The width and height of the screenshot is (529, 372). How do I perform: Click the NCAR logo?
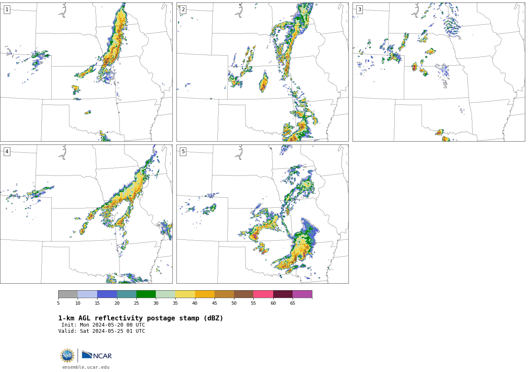point(97,355)
